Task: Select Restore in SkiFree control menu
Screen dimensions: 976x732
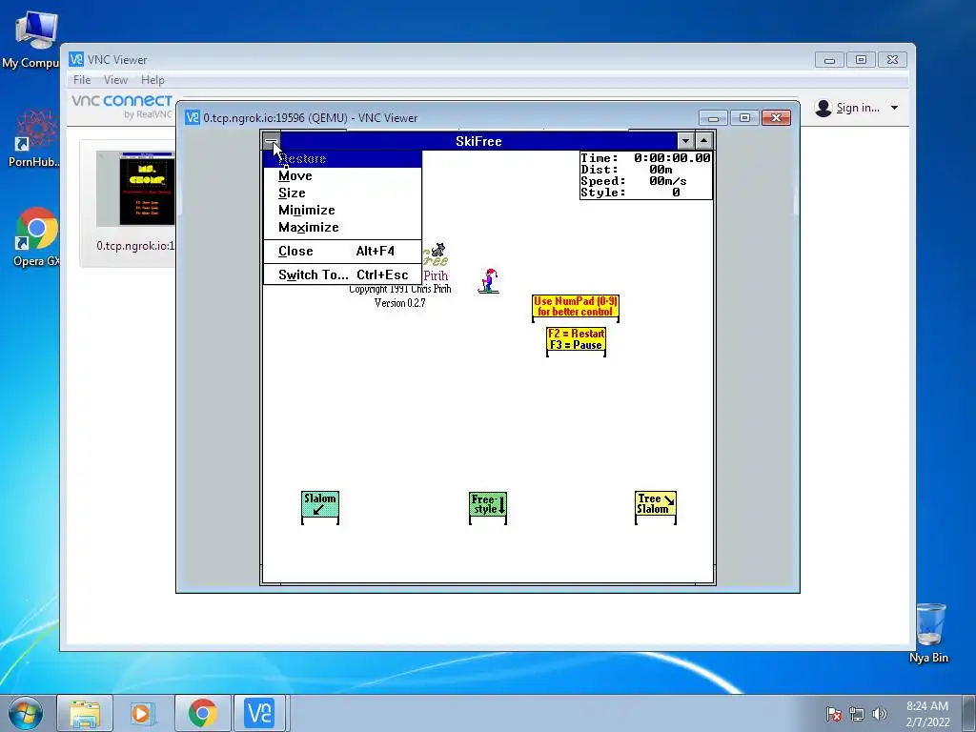Action: point(342,159)
